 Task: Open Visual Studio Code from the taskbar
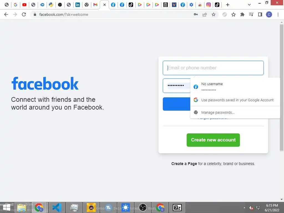(x=57, y=207)
